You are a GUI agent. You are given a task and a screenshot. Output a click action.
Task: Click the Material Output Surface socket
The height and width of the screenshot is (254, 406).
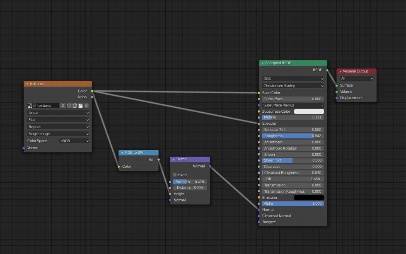pos(336,85)
